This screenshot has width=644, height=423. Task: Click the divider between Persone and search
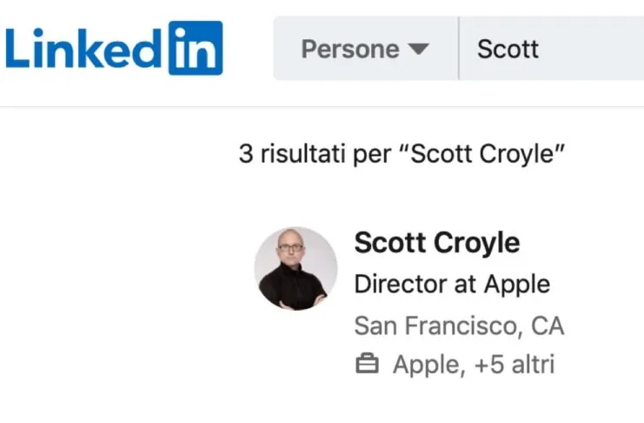(x=459, y=49)
